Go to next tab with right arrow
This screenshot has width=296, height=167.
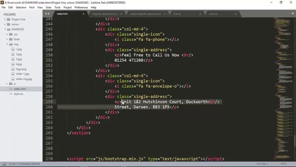pos(49,13)
